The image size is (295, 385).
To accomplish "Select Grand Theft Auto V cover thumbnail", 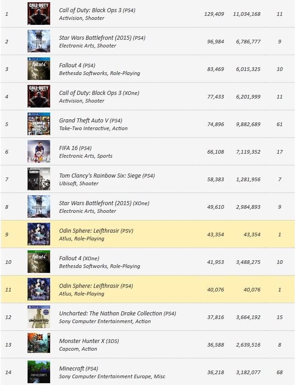I will pyautogui.click(x=39, y=124).
